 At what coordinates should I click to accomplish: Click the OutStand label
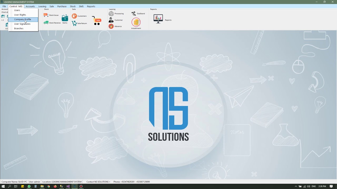click(141, 14)
